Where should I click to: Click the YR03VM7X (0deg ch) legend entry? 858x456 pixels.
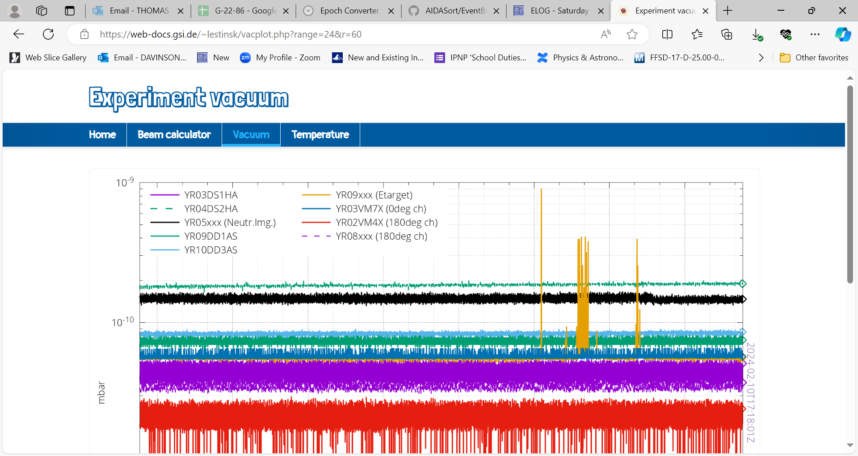pos(364,209)
